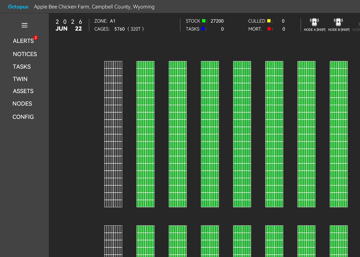Open the CONFIG page
This screenshot has width=360, height=257.
tap(23, 117)
